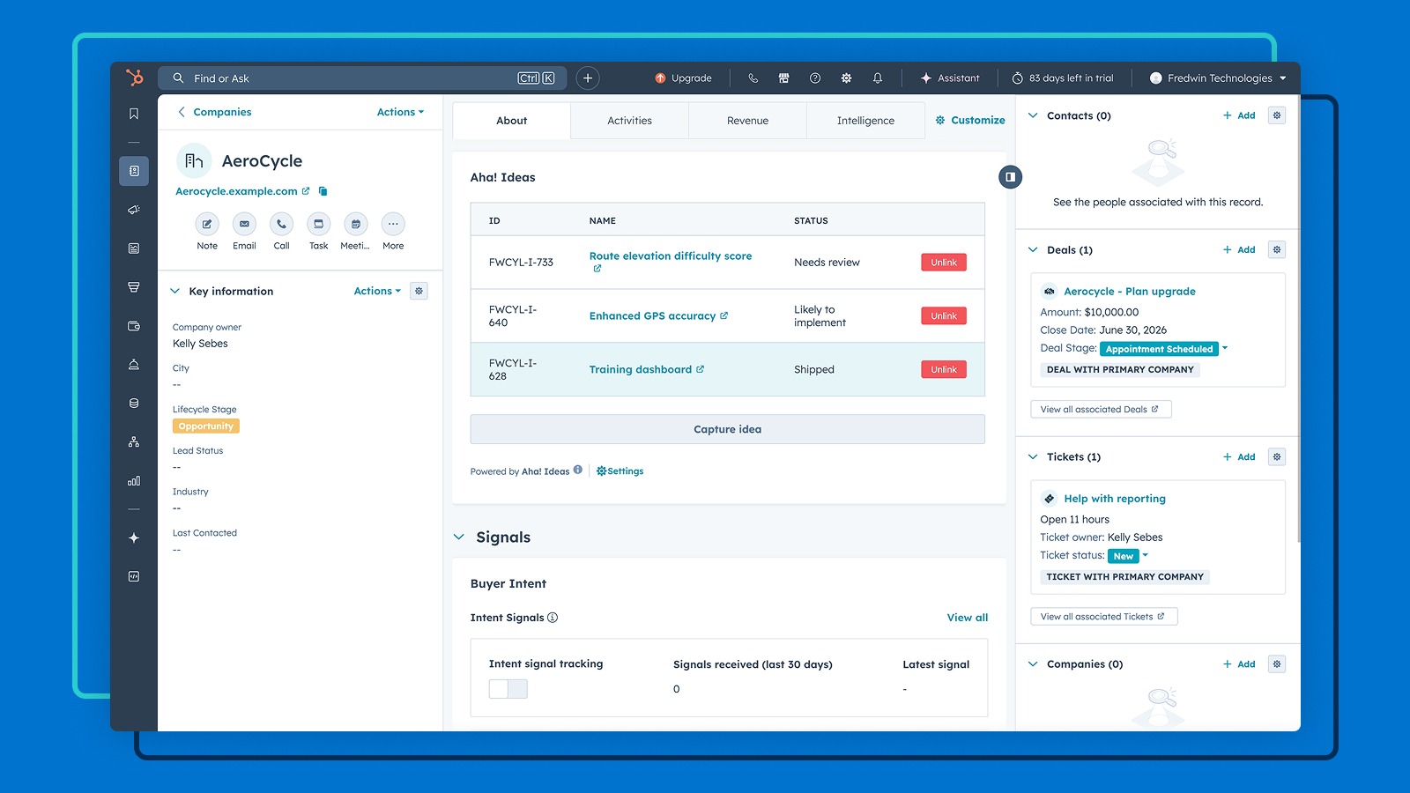Open the Key information Actions dropdown
This screenshot has width=1410, height=793.
(x=377, y=291)
